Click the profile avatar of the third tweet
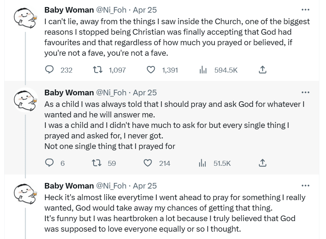 [25, 194]
